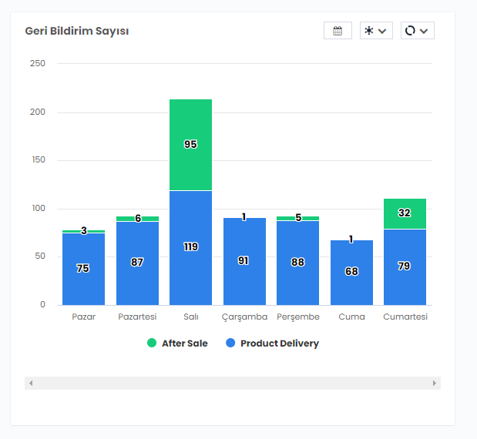Open the asterisk options dropdown
This screenshot has width=477, height=439.
376,31
